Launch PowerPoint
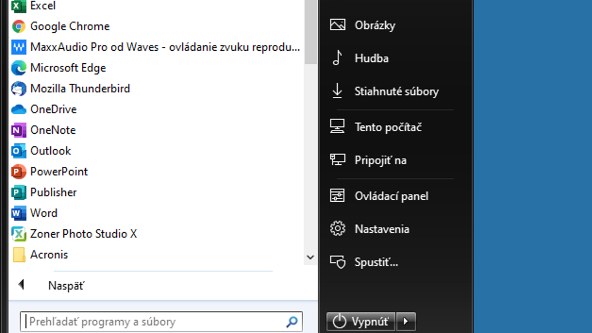Image resolution: width=592 pixels, height=333 pixels. tap(59, 171)
